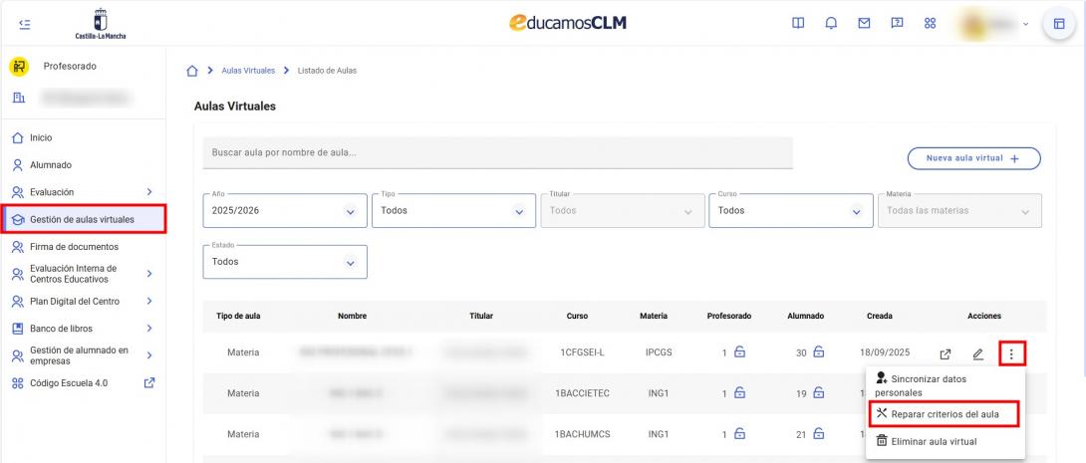This screenshot has height=463, width=1086.
Task: Toggle Alumnado lock for 1BACCIETEC row
Action: tap(814, 393)
